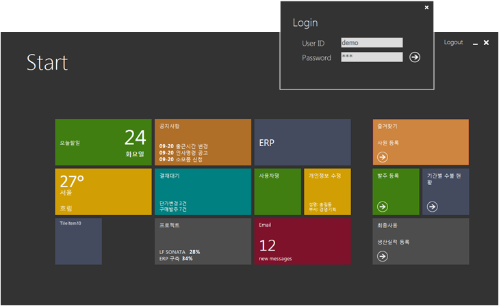The height and width of the screenshot is (306, 499).
Task: Open the 공지사항 notices tile
Action: point(203,142)
